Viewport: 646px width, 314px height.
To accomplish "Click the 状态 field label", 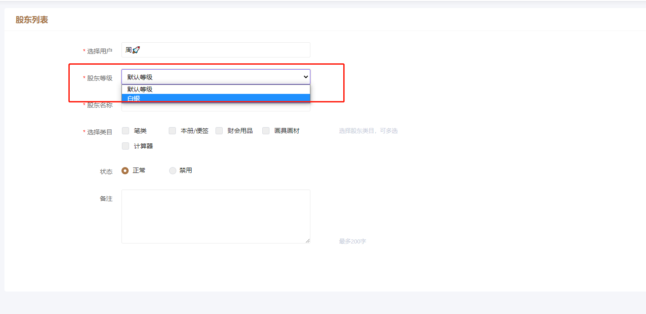I will tap(106, 171).
